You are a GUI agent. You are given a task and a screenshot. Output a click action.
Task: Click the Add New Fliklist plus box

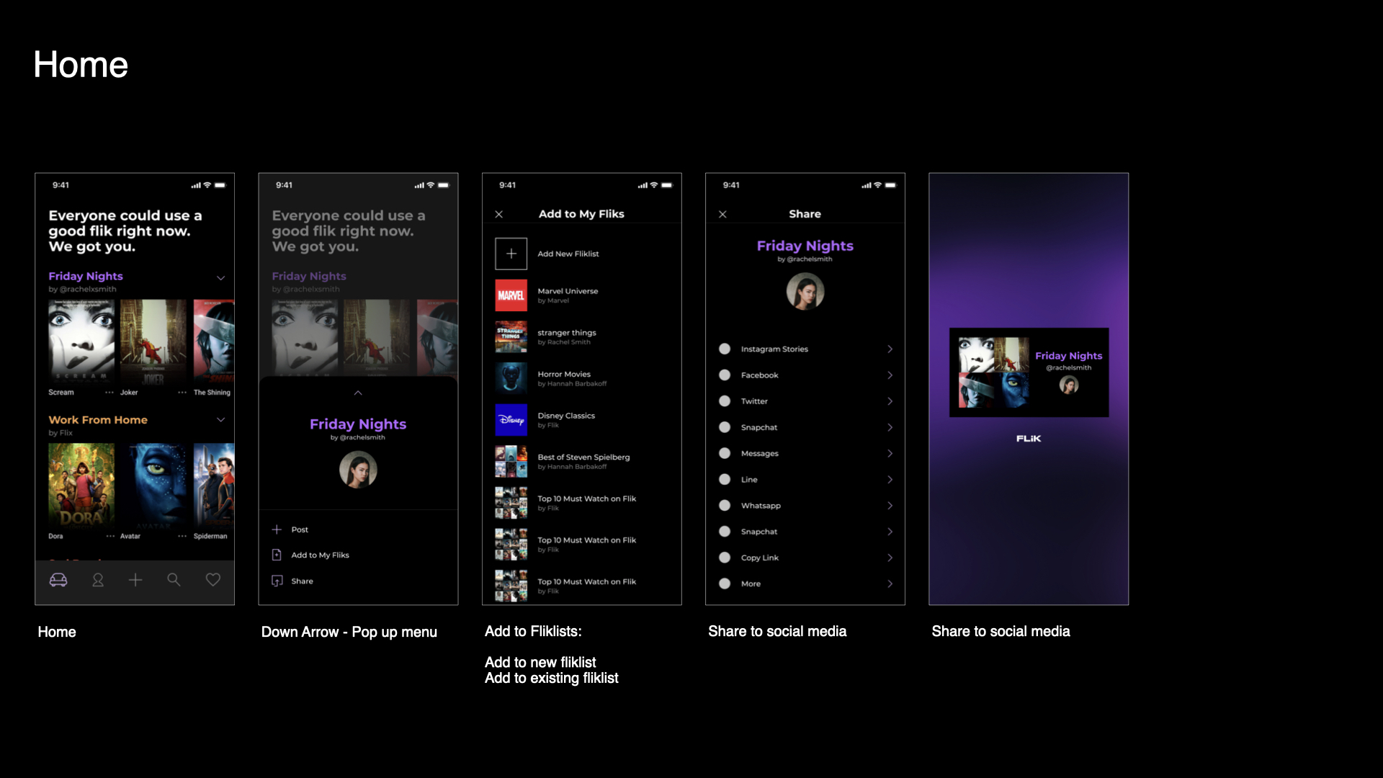[x=511, y=254]
